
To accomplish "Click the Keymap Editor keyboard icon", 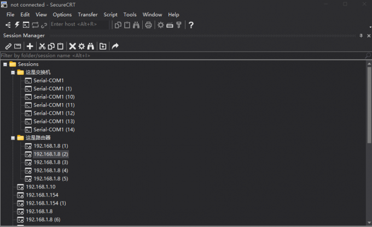I will [x=170, y=25].
